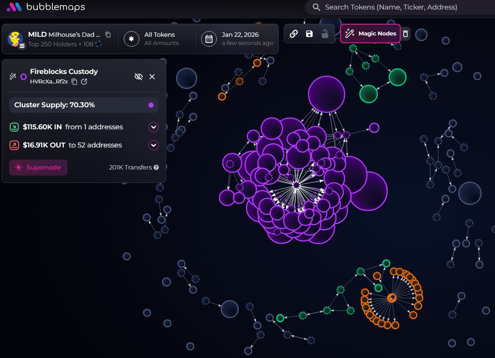
Task: Hide the Fireblocks Custody node
Action: 138,77
